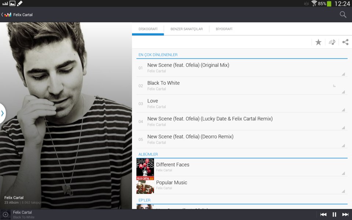Viewport: 352px width, 220px height.
Task: Switch to the DİSKOGRAFİ tab
Action: [148, 29]
